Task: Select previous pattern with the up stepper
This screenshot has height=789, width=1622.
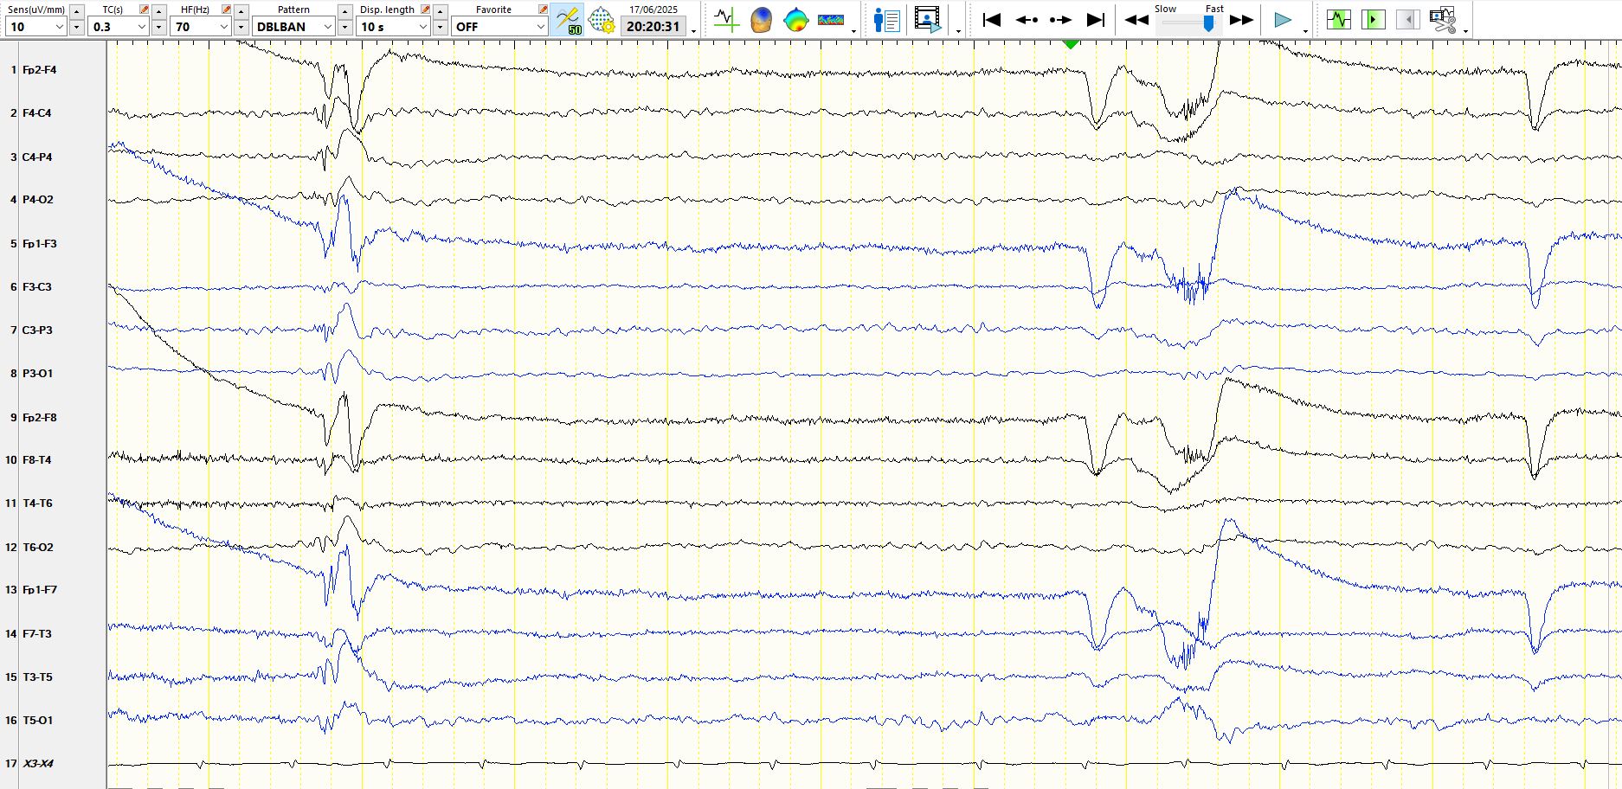Action: [344, 11]
